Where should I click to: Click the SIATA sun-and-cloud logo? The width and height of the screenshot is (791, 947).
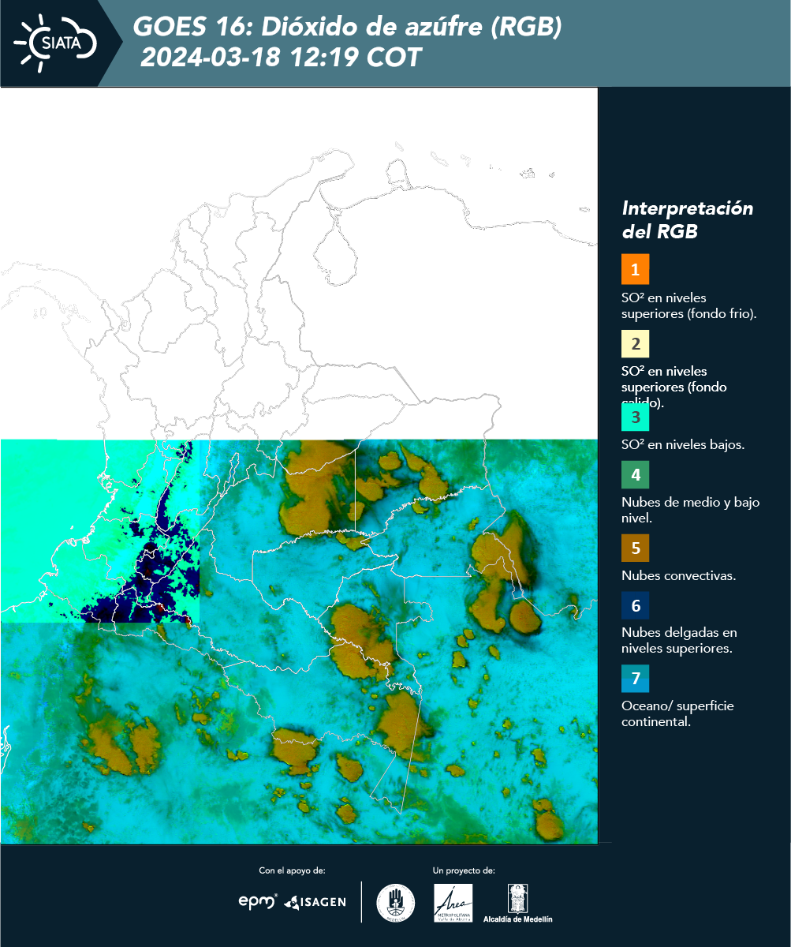pos(57,43)
